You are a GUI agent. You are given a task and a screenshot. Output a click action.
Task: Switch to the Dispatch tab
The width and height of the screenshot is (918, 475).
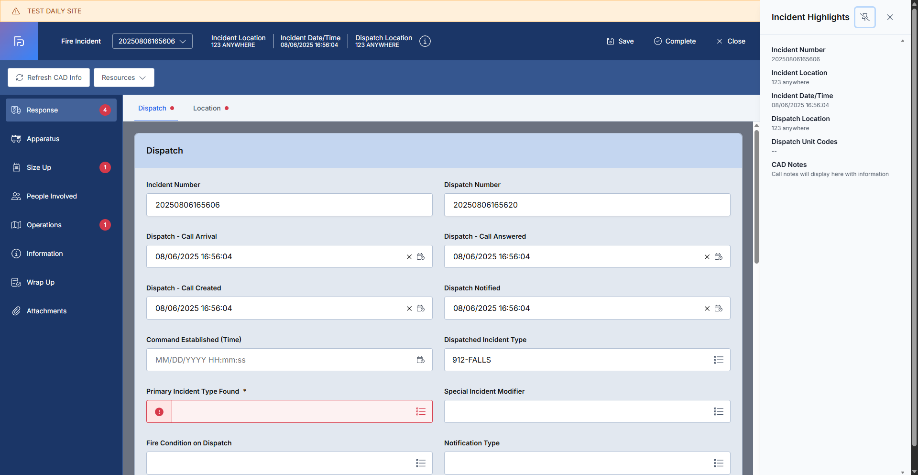(x=156, y=108)
